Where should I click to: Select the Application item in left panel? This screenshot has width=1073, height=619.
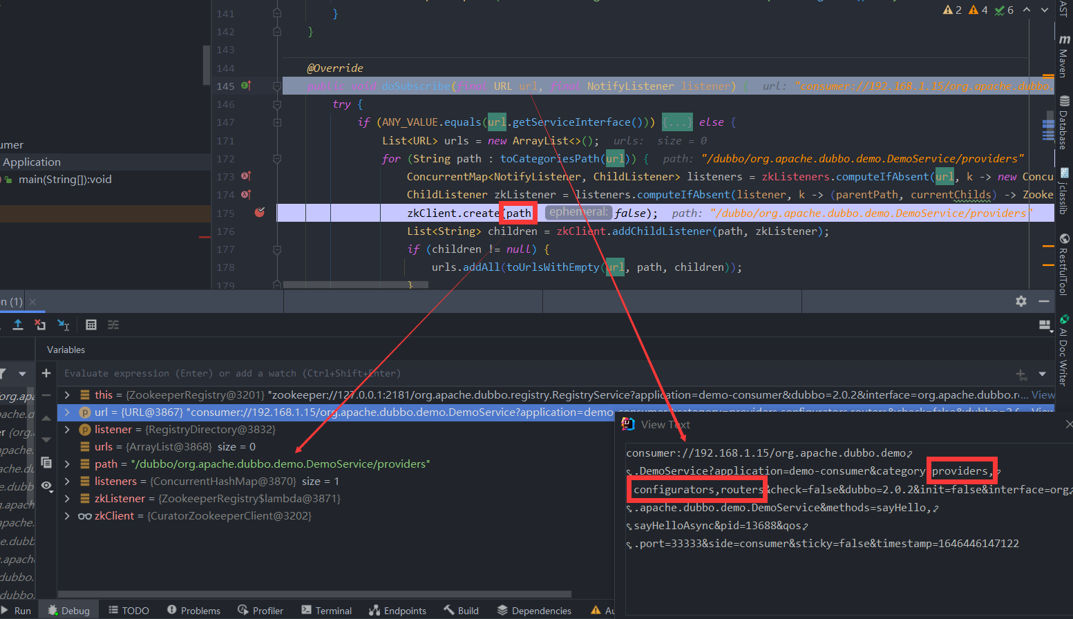[32, 162]
